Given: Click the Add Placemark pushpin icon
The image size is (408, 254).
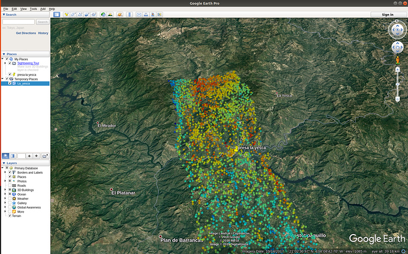Looking at the screenshot, I should tap(66, 15).
